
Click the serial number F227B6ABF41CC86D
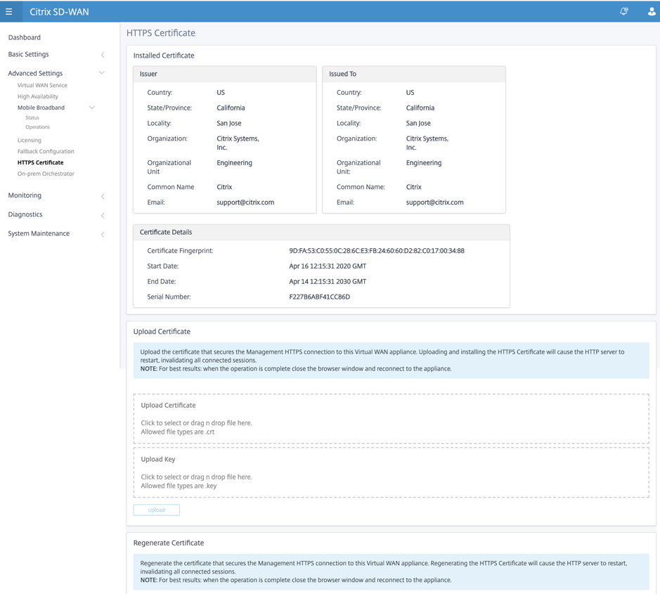click(320, 297)
